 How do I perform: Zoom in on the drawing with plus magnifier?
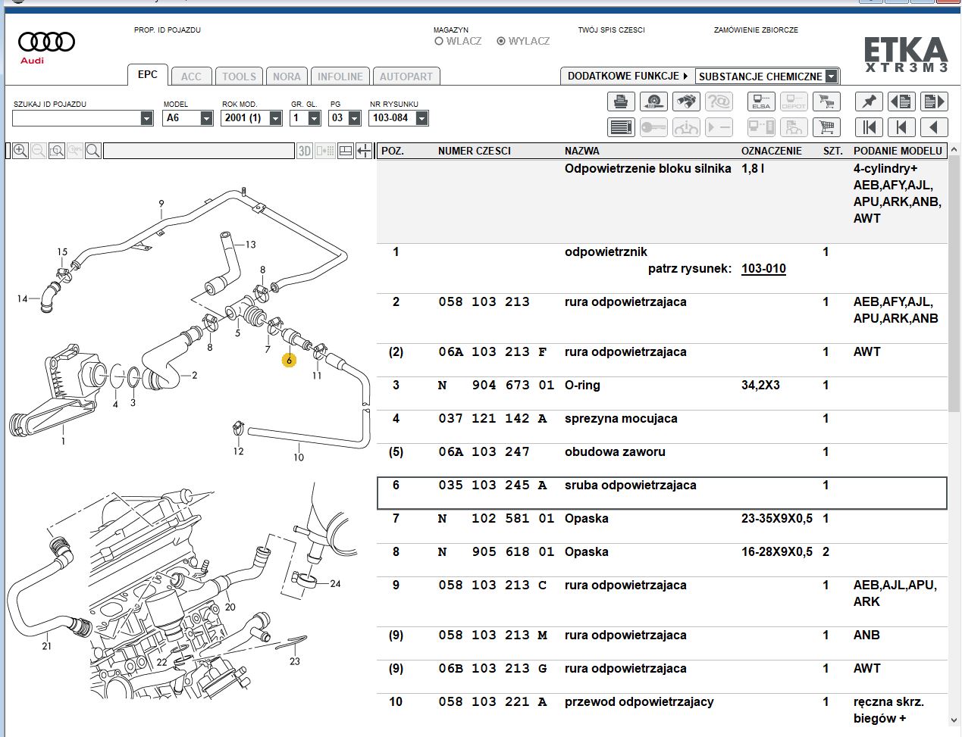pos(20,151)
